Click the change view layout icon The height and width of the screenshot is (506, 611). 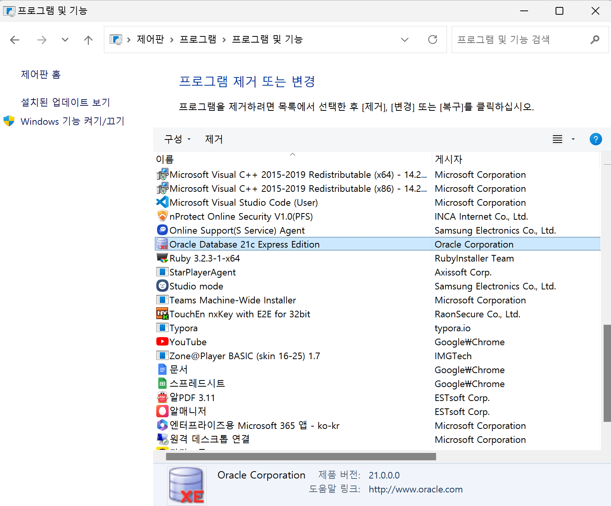pos(557,139)
